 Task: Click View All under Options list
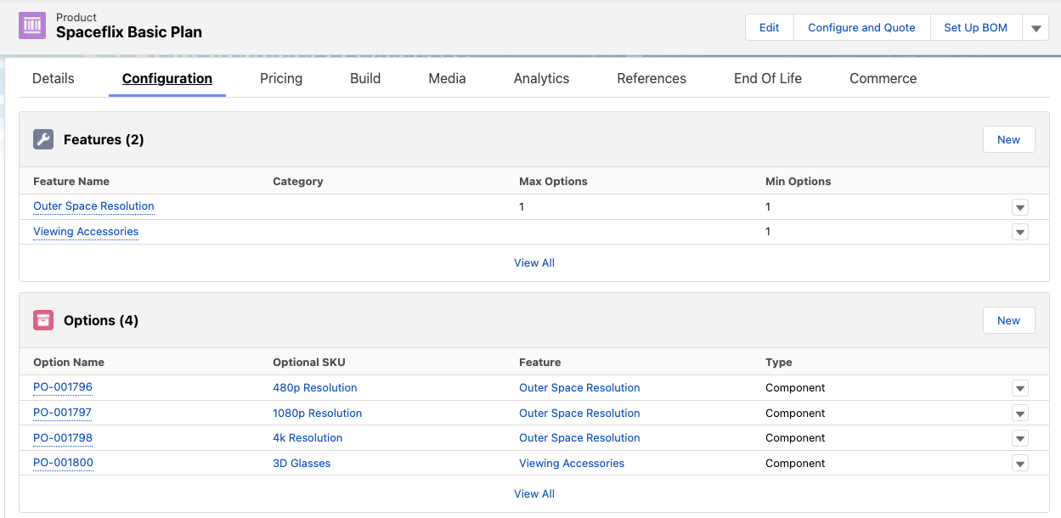click(x=533, y=493)
